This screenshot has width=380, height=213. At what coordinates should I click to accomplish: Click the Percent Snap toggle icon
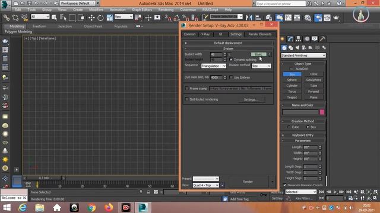pyautogui.click(x=186, y=18)
